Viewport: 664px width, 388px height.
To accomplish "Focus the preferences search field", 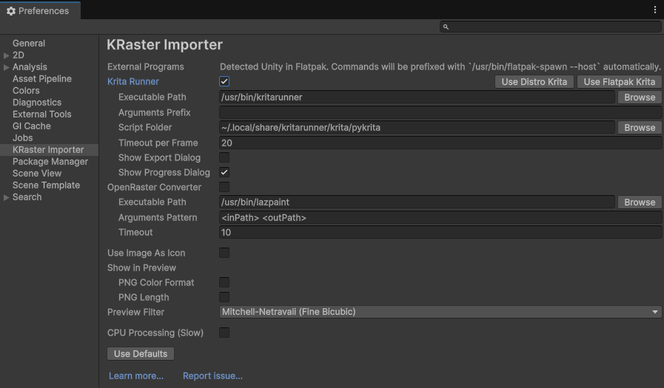I will [x=551, y=27].
